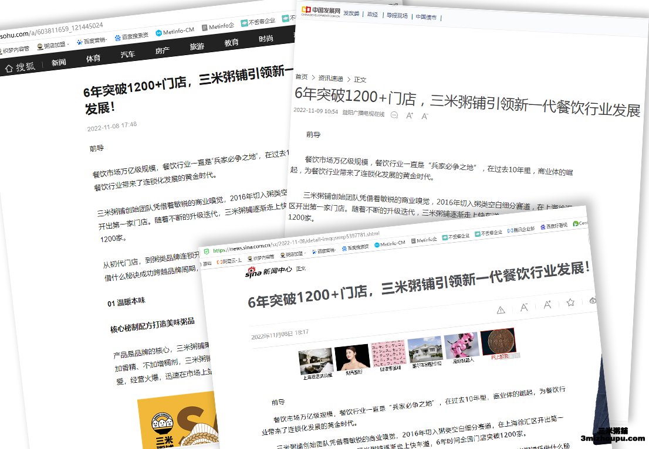Image resolution: width=649 pixels, height=449 pixels.
Task: Open 百度搜索资 bookmark in Sina window
Action: [355, 247]
